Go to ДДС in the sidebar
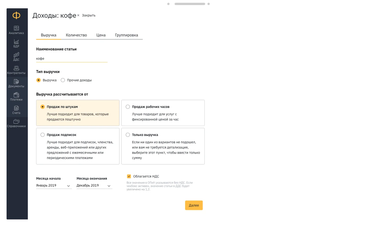The width and height of the screenshot is (377, 227). click(16, 56)
